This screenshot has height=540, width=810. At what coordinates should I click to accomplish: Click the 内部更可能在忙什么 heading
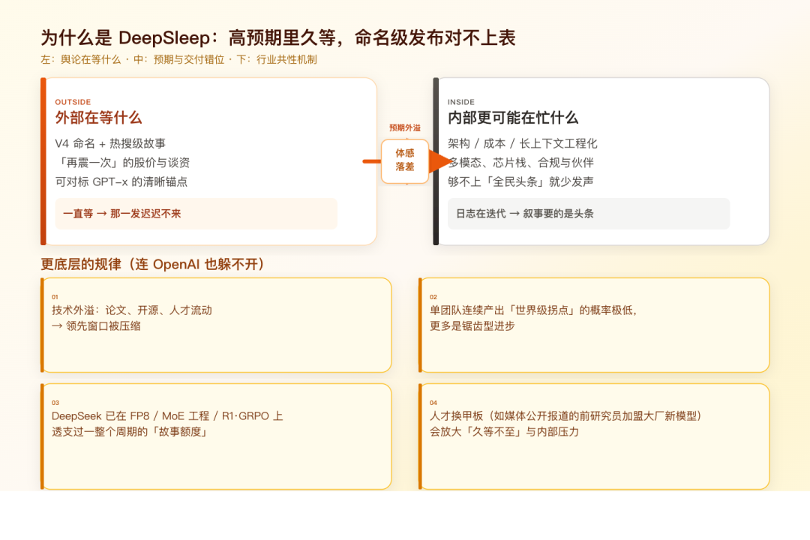[513, 118]
